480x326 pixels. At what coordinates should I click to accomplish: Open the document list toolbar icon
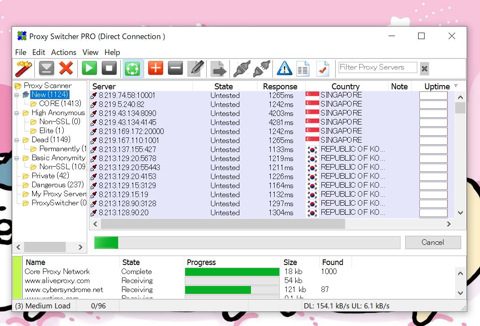tap(303, 69)
